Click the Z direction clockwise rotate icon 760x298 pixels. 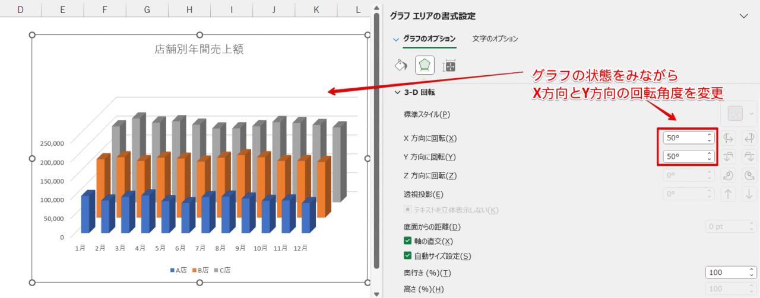(x=749, y=176)
